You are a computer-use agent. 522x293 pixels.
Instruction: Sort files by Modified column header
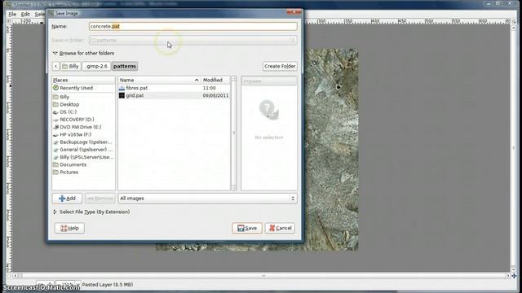coord(215,80)
